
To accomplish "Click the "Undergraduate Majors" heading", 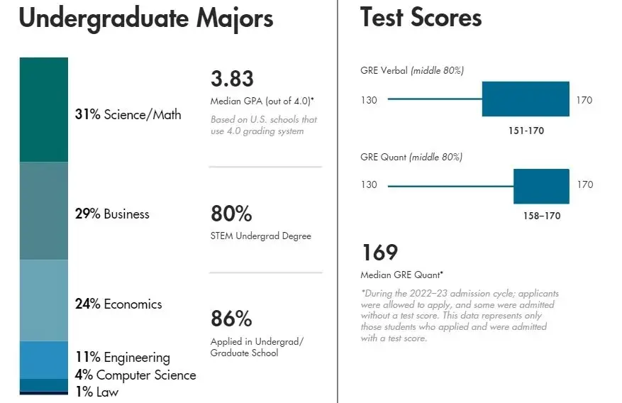I will [x=145, y=18].
